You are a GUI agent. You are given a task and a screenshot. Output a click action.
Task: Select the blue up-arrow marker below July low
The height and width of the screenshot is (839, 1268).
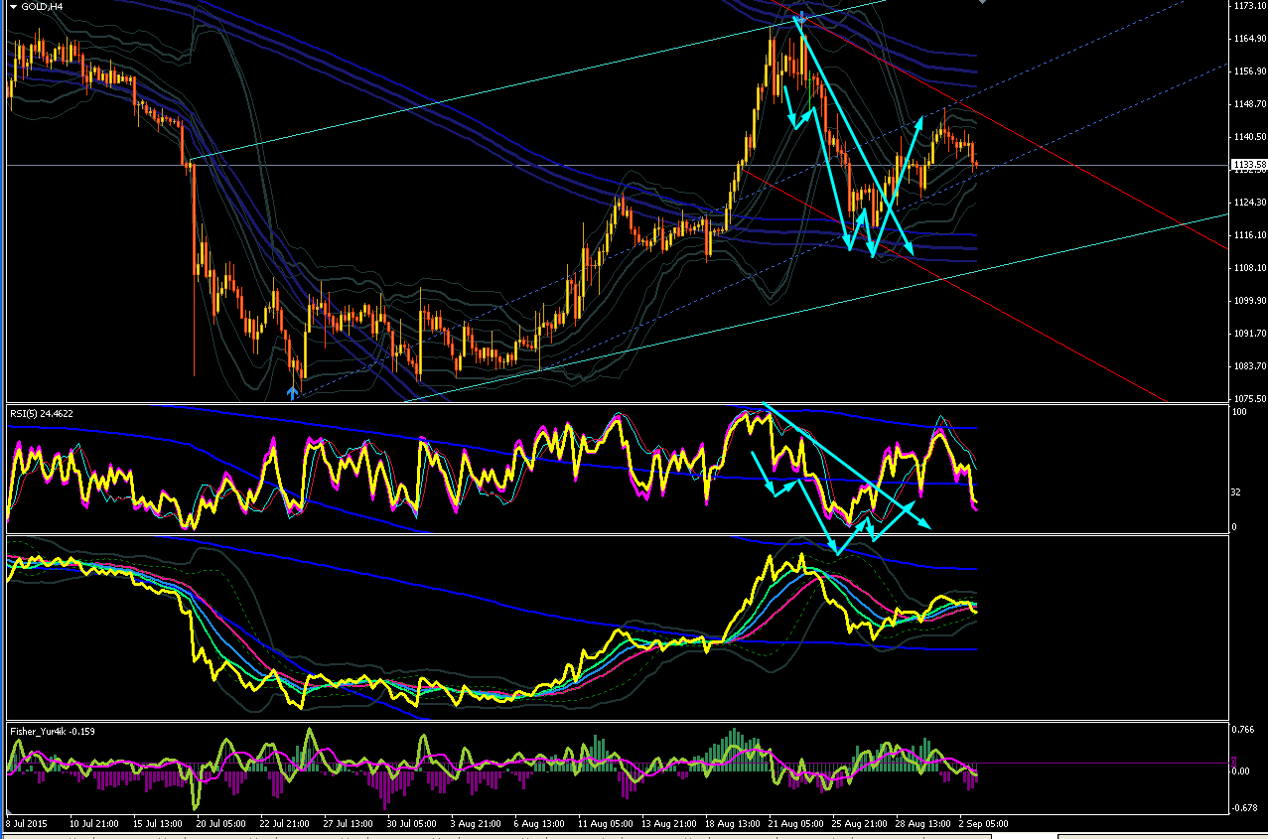point(292,392)
